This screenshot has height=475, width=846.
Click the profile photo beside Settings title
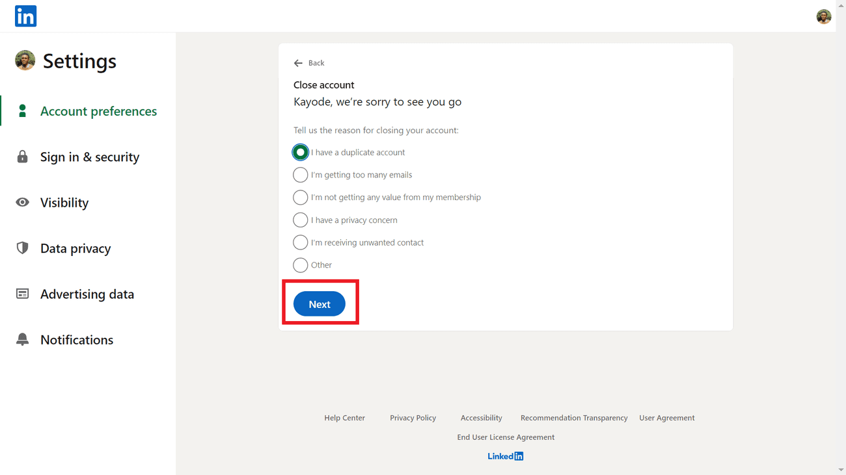point(25,60)
